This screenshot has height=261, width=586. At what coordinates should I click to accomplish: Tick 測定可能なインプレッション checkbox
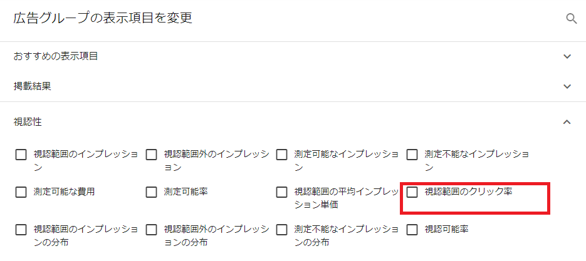(281, 155)
